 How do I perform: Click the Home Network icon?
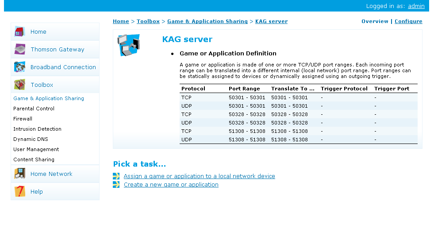[x=19, y=174]
